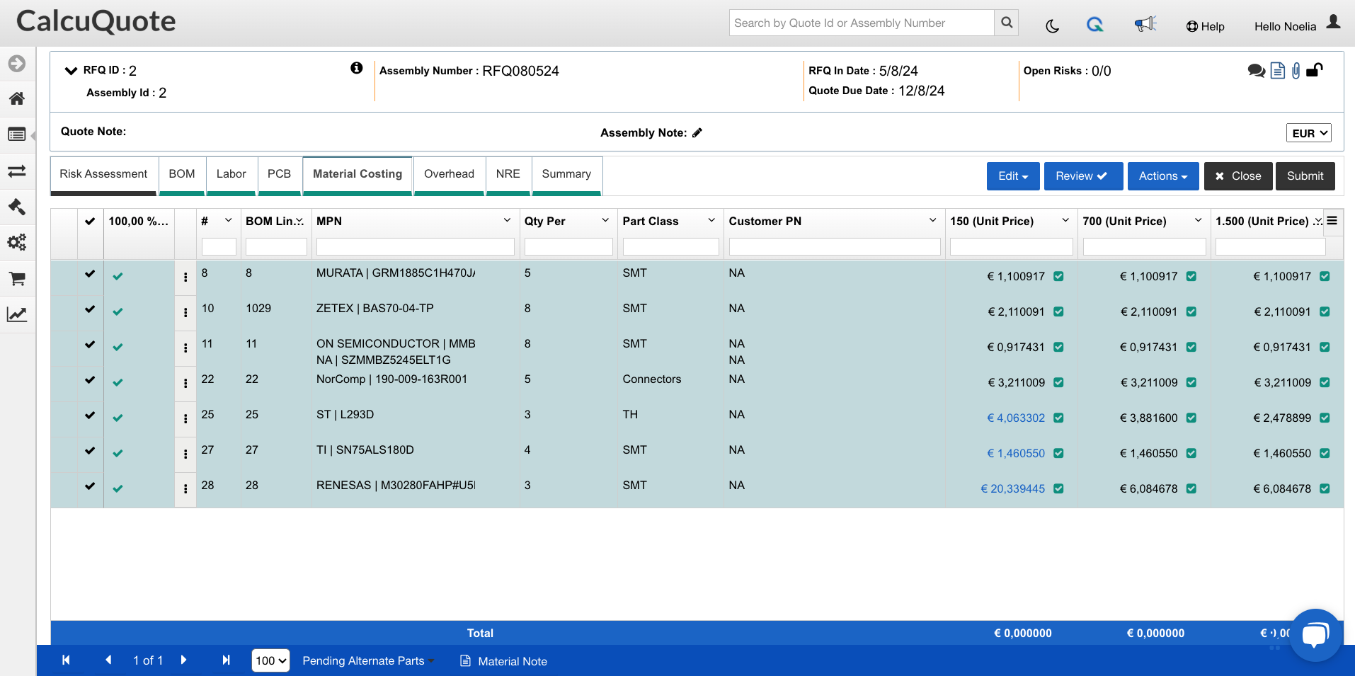
Task: Toggle row selection for NorComp line
Action: (x=90, y=380)
